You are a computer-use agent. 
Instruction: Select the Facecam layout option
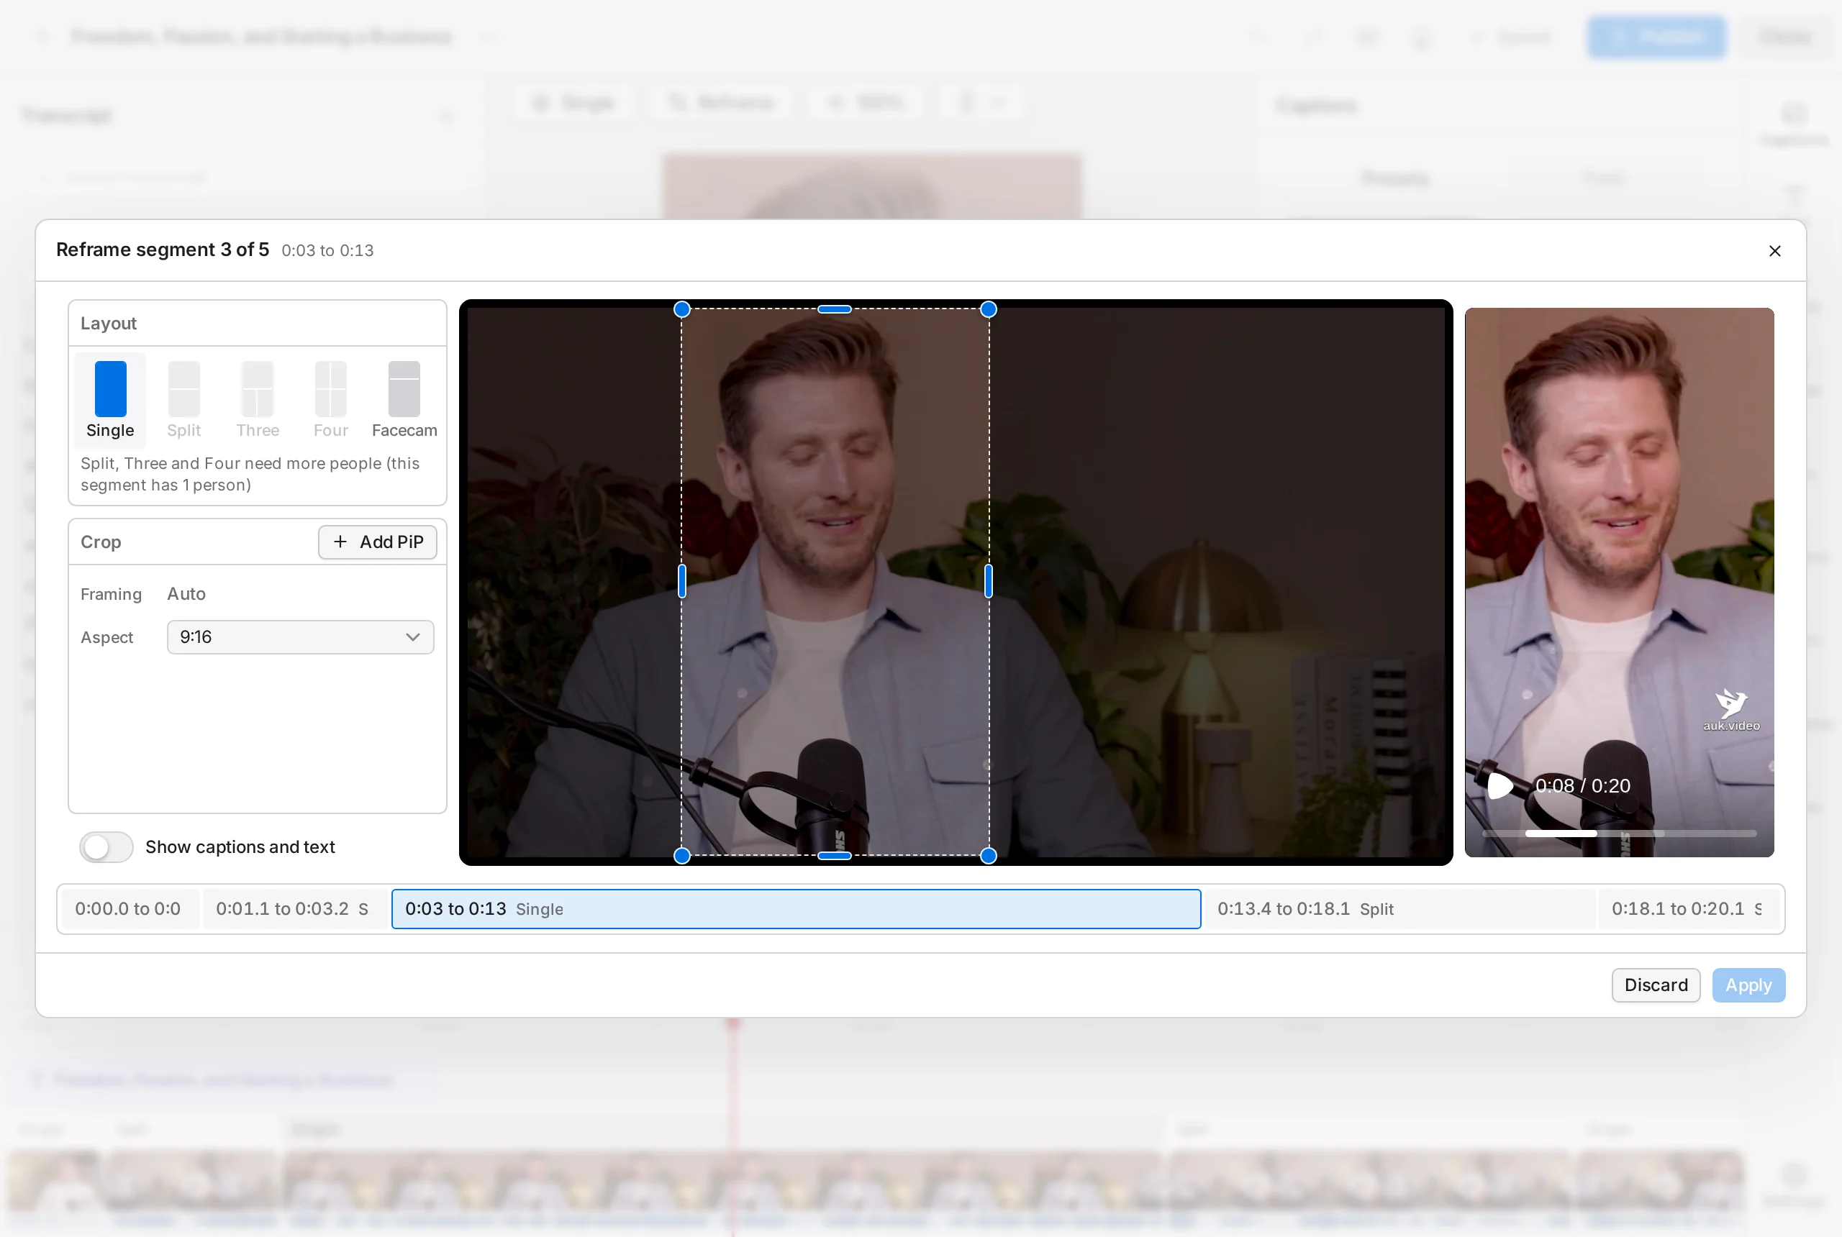[404, 399]
